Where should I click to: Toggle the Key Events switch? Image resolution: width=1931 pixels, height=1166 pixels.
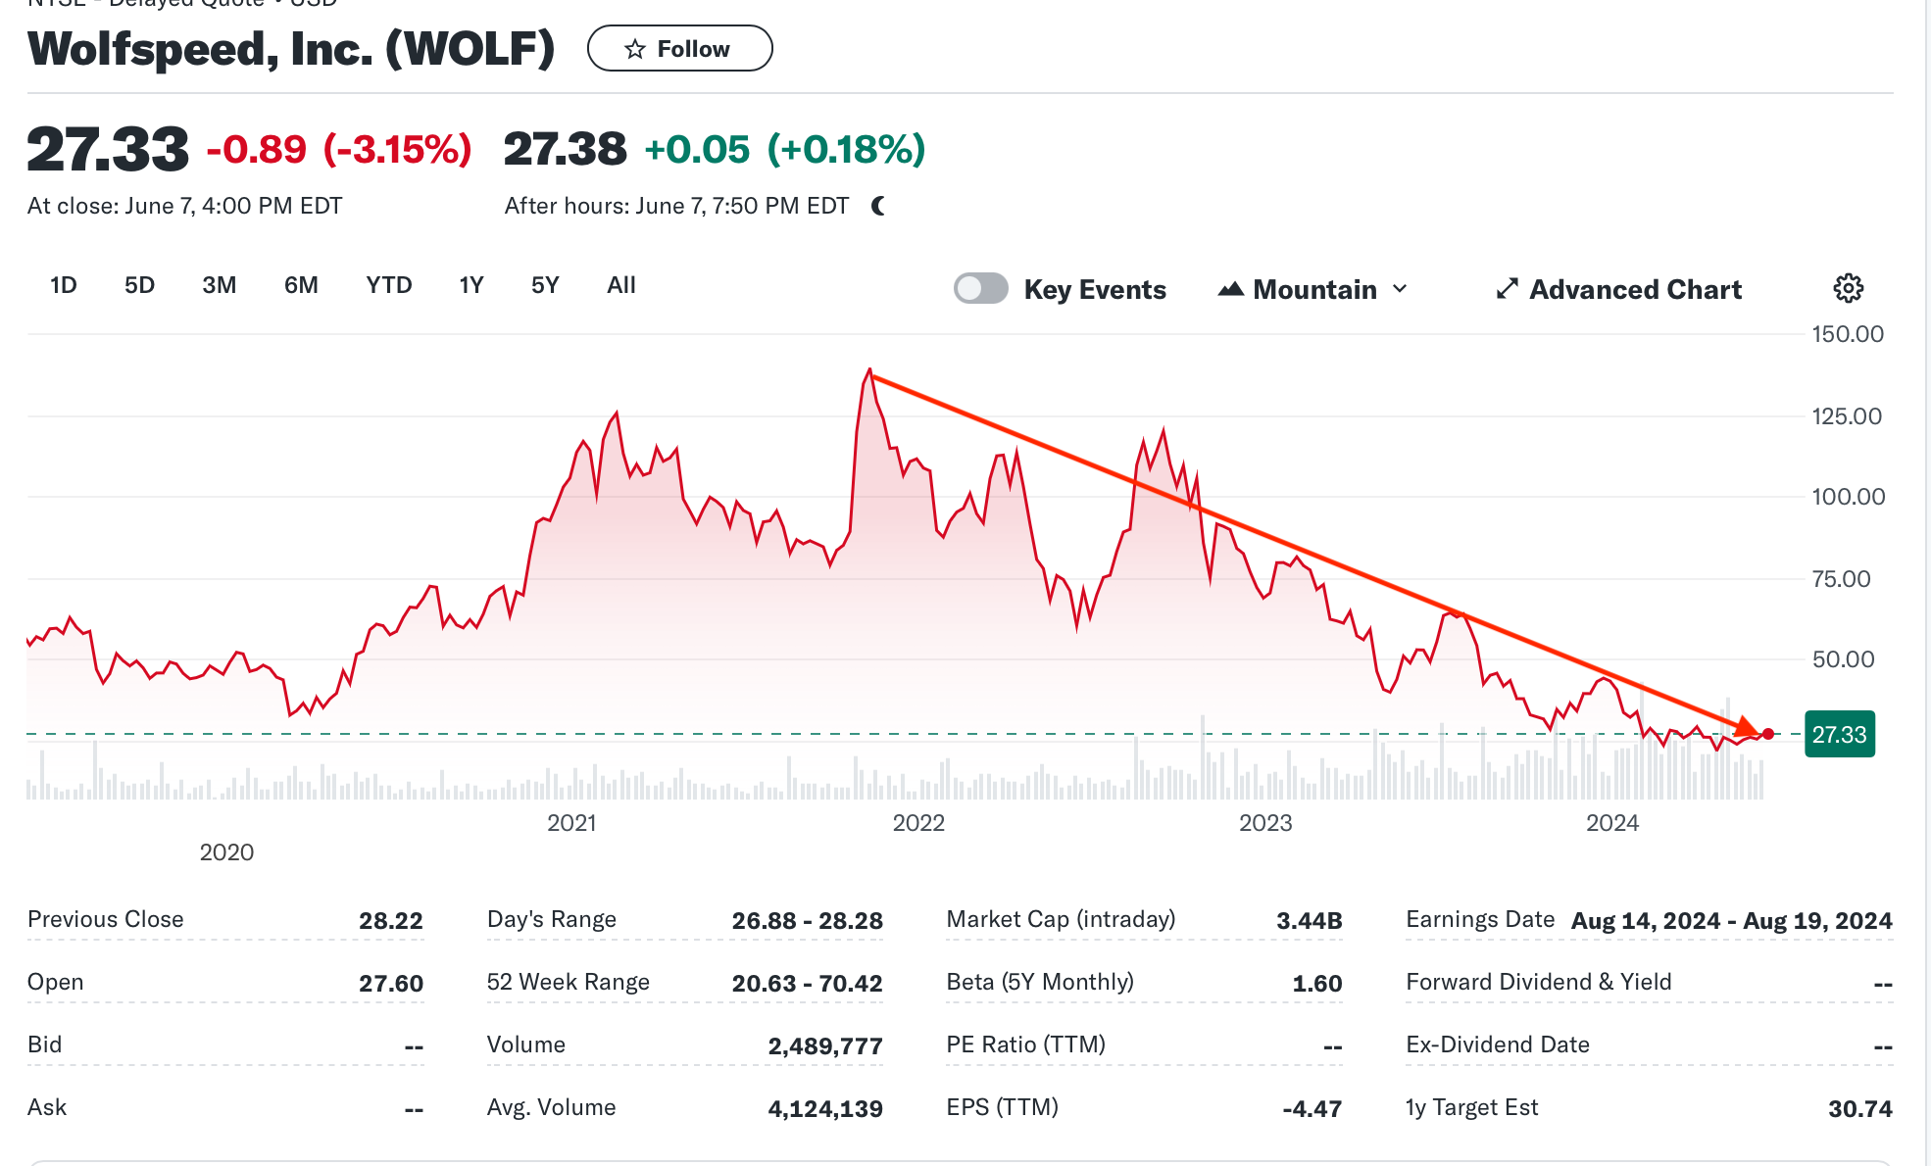pos(980,288)
